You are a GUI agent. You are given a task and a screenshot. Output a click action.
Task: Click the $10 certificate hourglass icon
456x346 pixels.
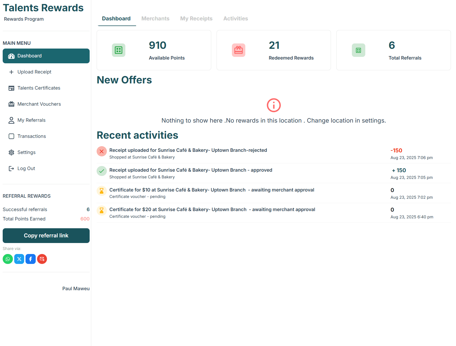coord(102,191)
